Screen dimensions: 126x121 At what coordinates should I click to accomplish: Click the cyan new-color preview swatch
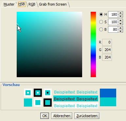(108, 102)
